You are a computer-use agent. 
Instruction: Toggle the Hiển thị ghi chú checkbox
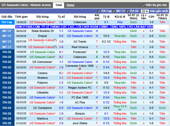coord(144,5)
